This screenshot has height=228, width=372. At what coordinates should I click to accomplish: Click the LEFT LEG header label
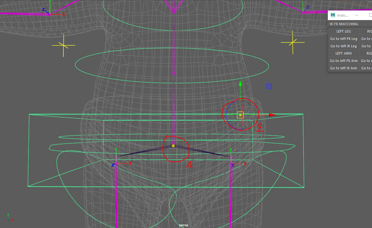[x=344, y=31]
